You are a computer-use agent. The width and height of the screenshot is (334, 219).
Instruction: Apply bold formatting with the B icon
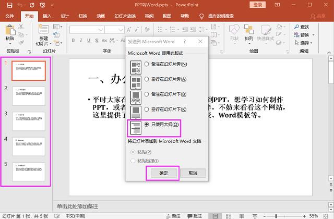click(x=73, y=40)
